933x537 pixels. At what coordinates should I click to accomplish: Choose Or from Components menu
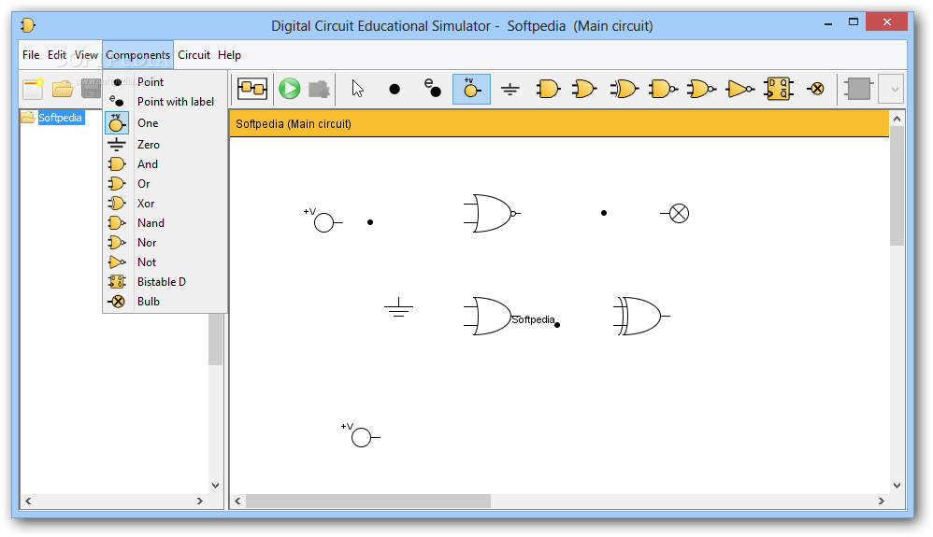pyautogui.click(x=165, y=184)
